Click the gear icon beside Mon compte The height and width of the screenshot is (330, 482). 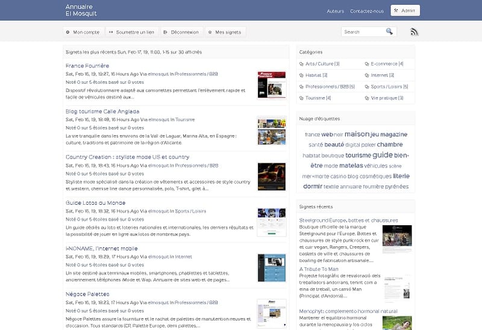(67, 32)
